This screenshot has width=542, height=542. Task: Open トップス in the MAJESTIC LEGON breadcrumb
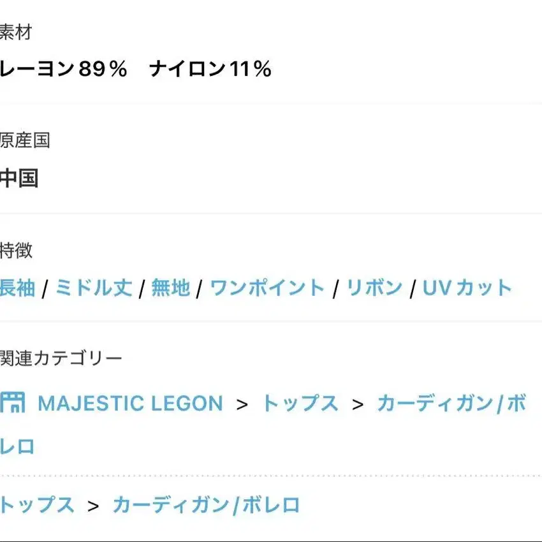pyautogui.click(x=300, y=404)
